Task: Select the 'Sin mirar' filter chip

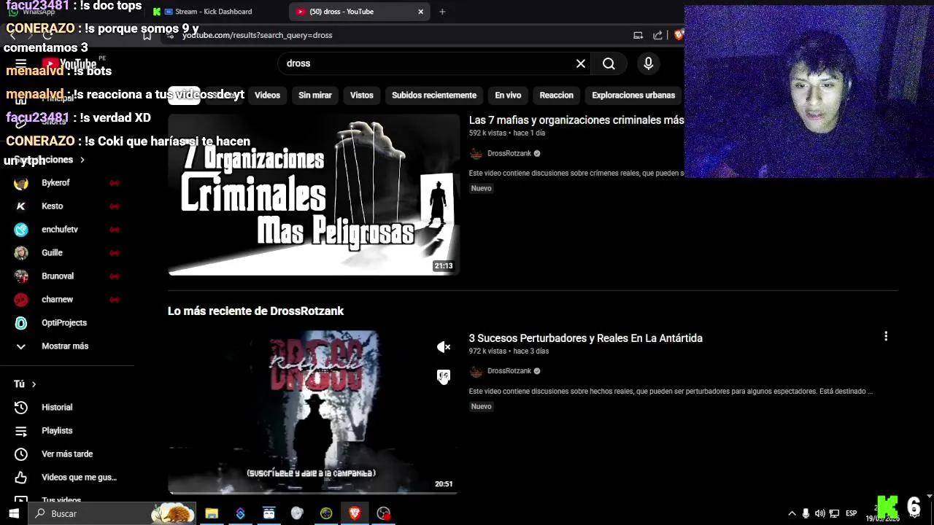Action: (315, 95)
